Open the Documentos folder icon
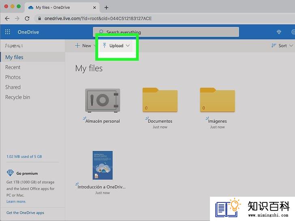This screenshot has height=221, width=295. coord(160,100)
